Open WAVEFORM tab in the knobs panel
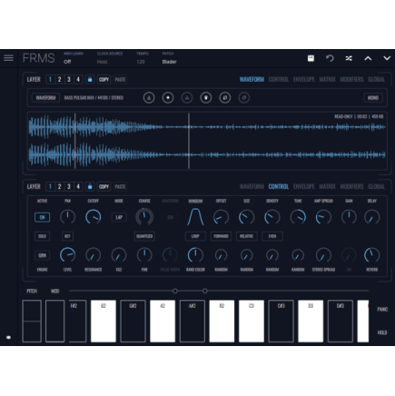This screenshot has height=396, width=395. click(x=252, y=186)
